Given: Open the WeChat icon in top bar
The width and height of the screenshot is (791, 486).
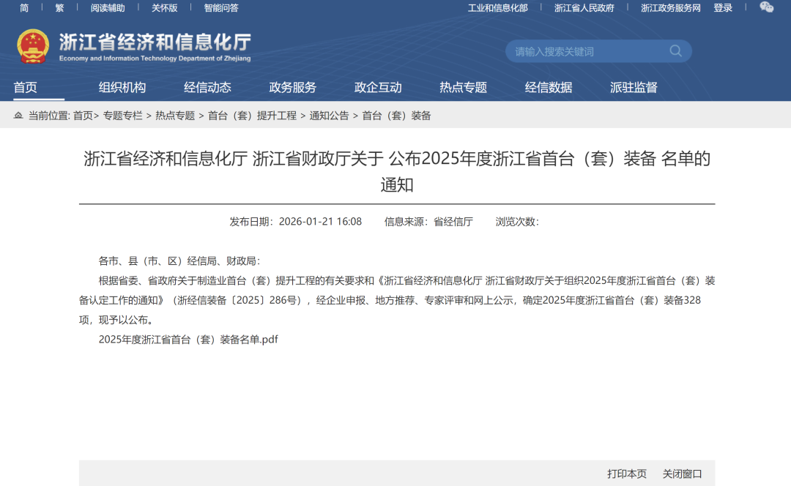Looking at the screenshot, I should click(766, 7).
